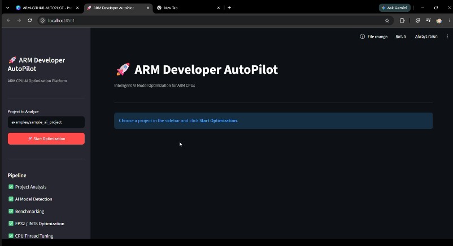Click the ARM CPU AI Optimization Platform subtitle
The width and height of the screenshot is (453, 246).
37,81
